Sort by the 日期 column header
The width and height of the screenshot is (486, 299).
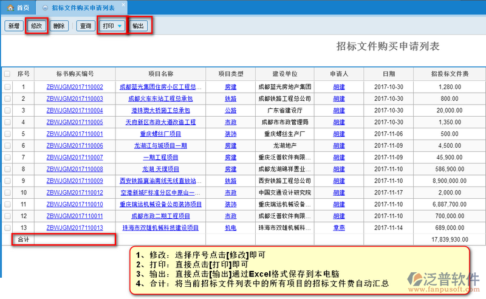[x=388, y=74]
